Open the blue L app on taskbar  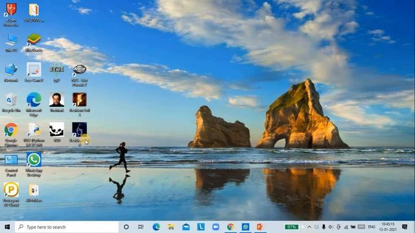click(201, 227)
